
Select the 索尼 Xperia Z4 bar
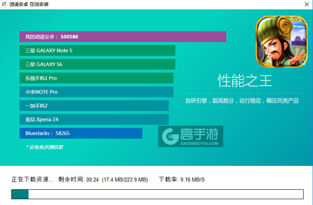(94, 119)
